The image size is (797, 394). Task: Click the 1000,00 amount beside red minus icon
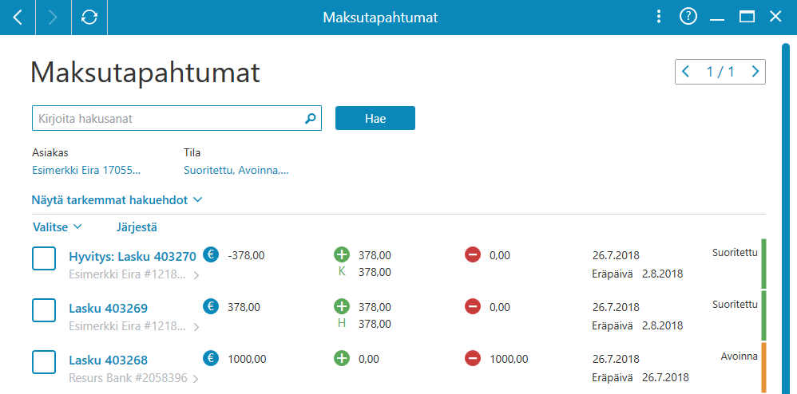[x=509, y=359]
